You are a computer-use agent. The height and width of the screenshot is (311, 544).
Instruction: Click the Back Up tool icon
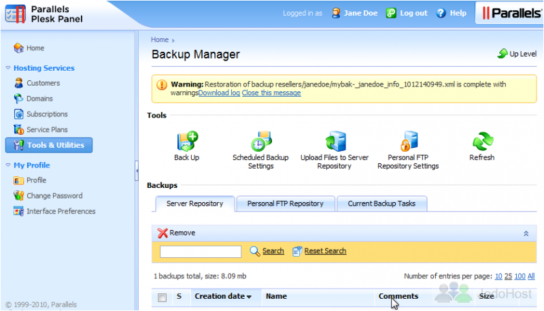(x=188, y=141)
